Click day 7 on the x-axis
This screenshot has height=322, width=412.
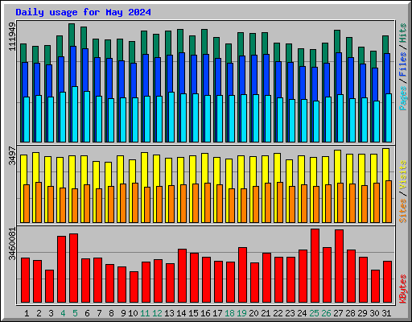99,313
